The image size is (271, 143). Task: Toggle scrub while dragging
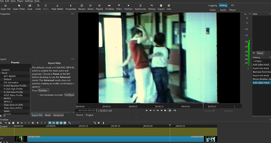coord(53,123)
